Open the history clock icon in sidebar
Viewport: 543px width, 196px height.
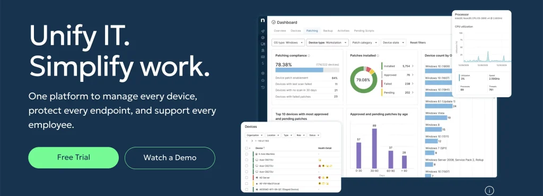click(263, 87)
